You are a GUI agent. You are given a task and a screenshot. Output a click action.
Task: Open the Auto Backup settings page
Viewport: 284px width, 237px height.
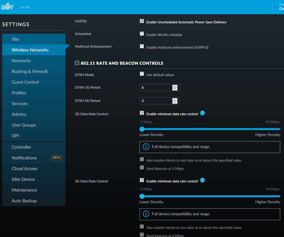pos(24,201)
